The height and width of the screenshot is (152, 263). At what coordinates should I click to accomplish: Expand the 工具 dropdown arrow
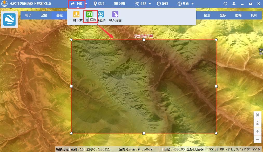[150, 4]
